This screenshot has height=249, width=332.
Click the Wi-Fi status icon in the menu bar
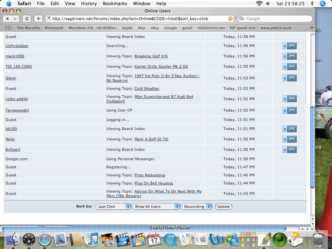(259, 4)
